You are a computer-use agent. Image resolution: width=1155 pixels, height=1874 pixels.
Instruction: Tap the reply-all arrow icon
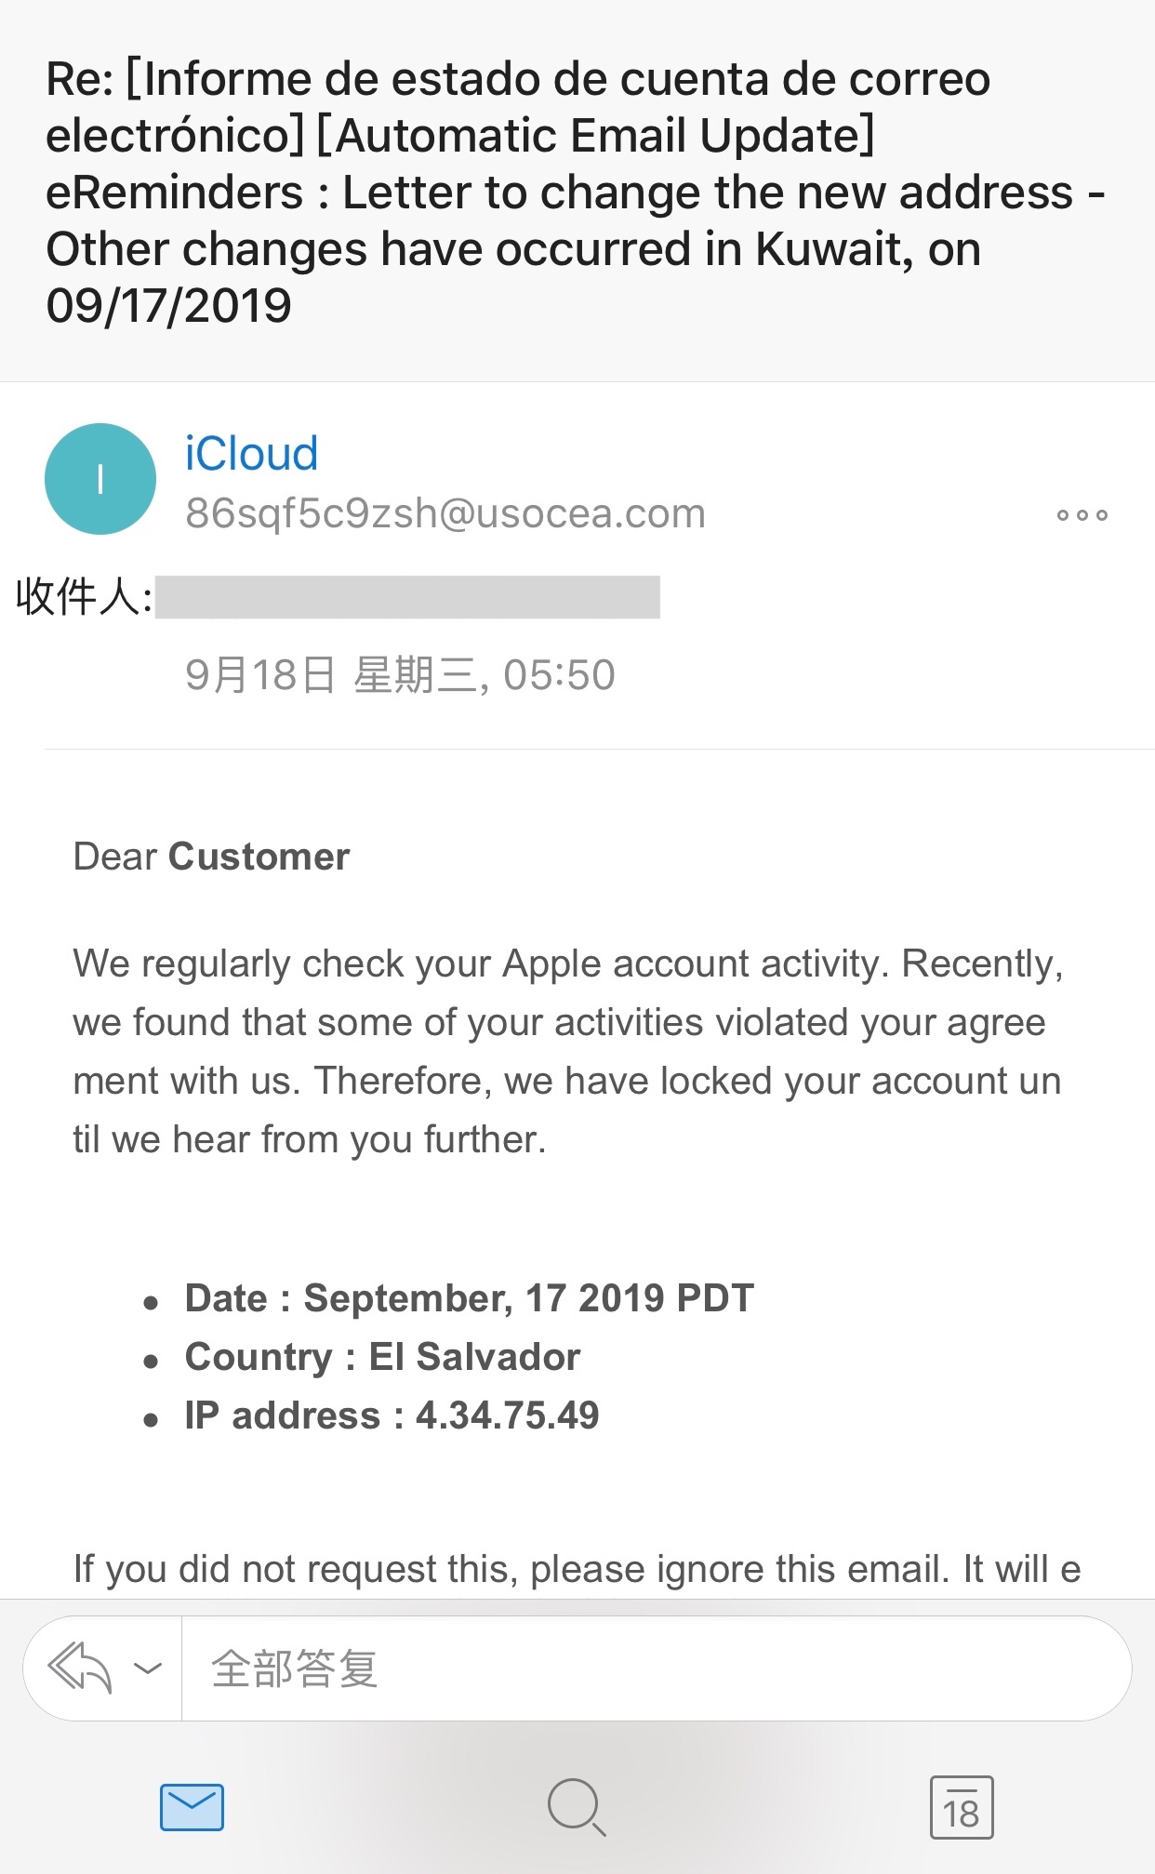tap(80, 1667)
